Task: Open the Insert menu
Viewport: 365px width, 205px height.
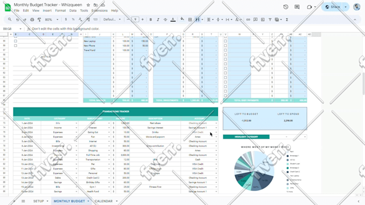Action: tap(47, 11)
